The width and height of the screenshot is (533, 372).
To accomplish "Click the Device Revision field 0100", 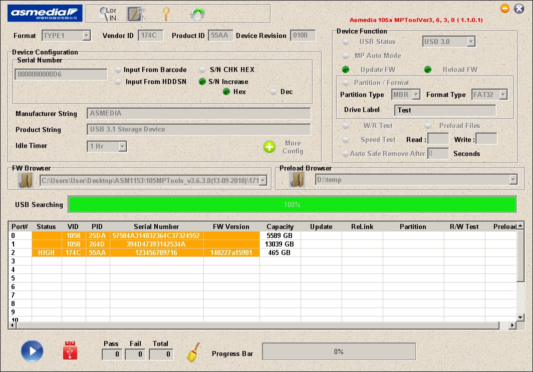I will click(303, 35).
